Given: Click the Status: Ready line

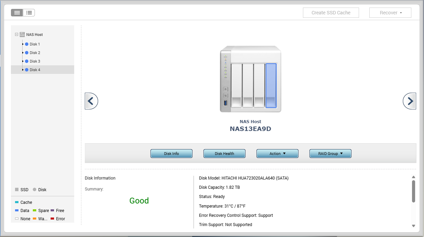Looking at the screenshot, I should point(212,197).
